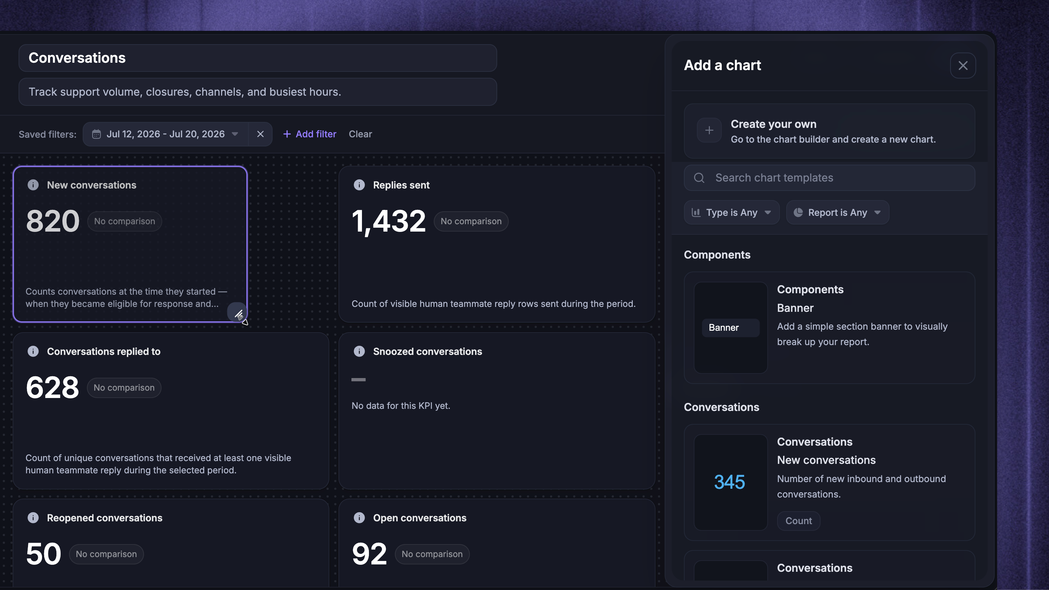Focus the Search chart templates field
The image size is (1049, 590).
tap(830, 178)
